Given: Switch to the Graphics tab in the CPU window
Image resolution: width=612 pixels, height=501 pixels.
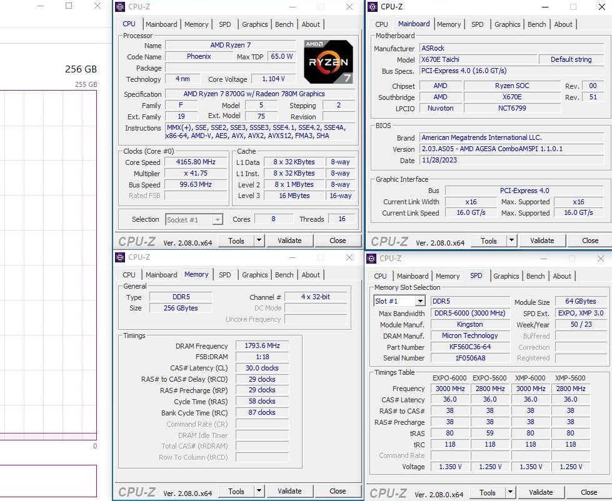Looking at the screenshot, I should coord(254,24).
